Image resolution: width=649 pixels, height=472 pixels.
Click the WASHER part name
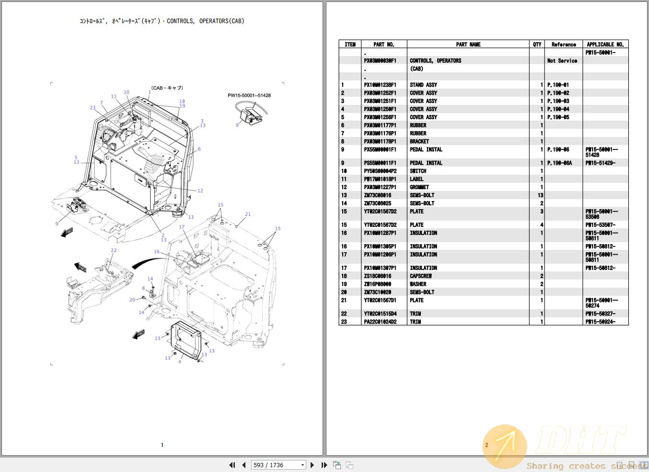point(418,284)
